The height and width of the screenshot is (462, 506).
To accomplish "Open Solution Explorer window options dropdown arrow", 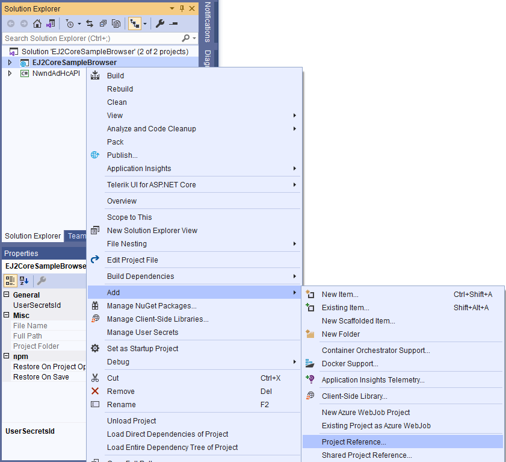I will click(x=172, y=8).
